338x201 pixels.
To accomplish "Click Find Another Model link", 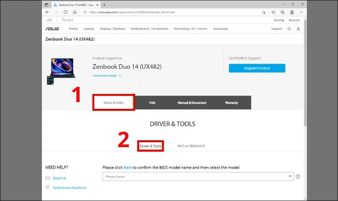I will pos(107,76).
